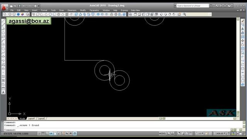Open the Modify menu
Screen dimensions: 247x139
click(83, 10)
